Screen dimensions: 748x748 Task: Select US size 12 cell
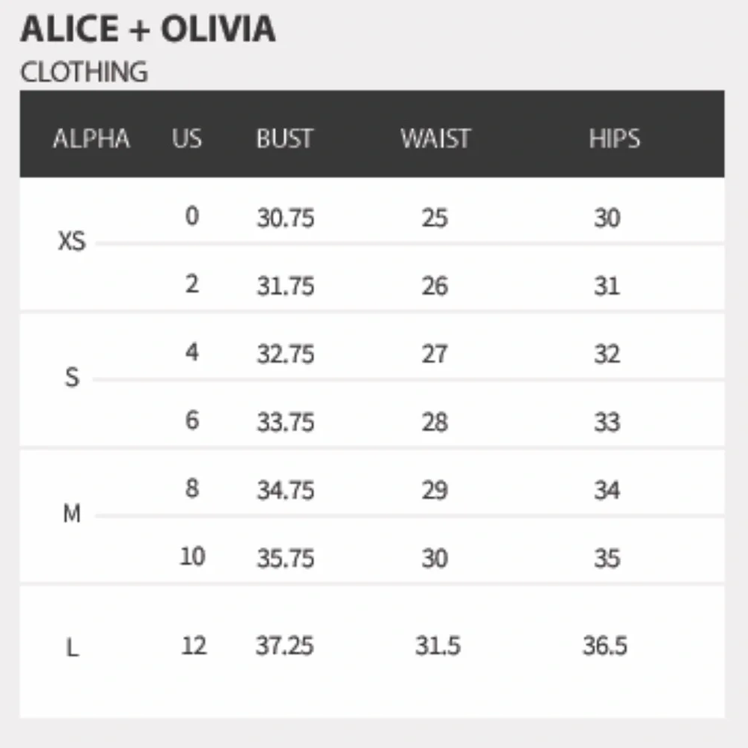point(193,646)
